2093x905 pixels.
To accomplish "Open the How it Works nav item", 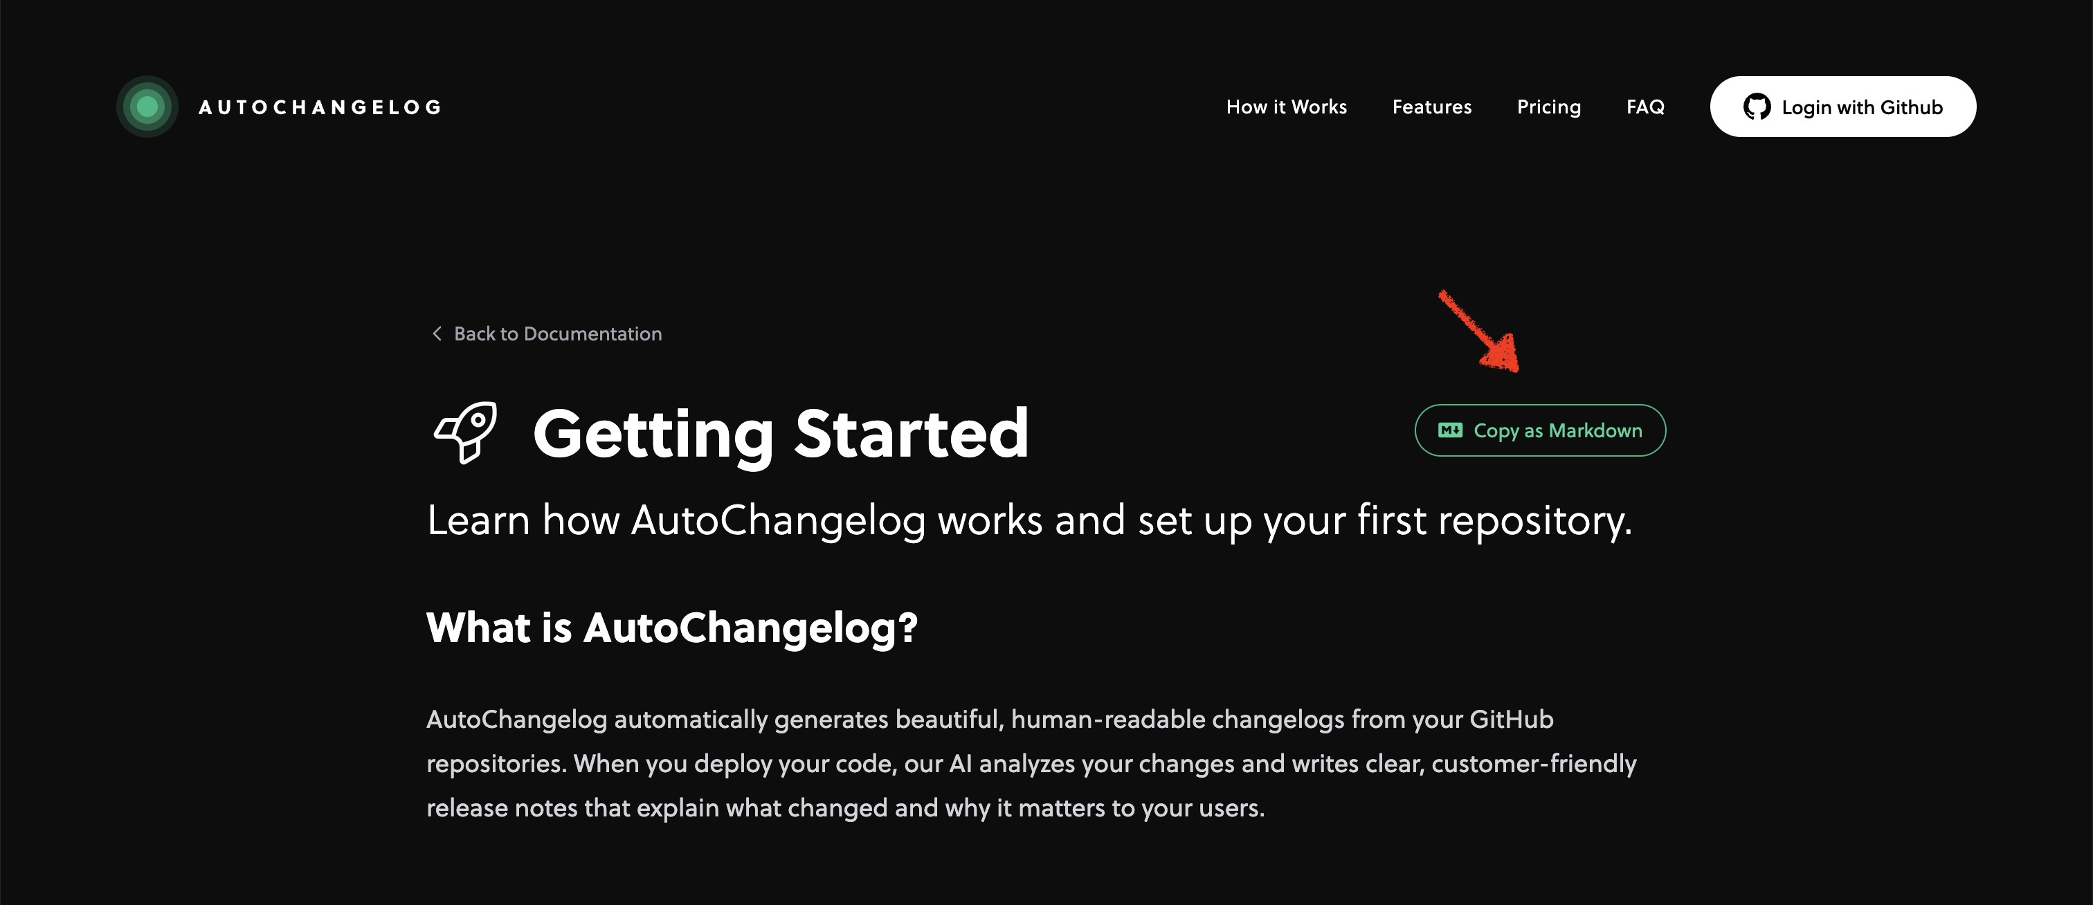I will (1286, 107).
